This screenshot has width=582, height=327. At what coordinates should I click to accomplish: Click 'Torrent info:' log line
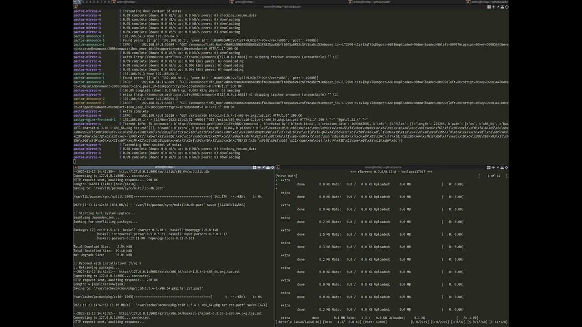tap(291, 132)
